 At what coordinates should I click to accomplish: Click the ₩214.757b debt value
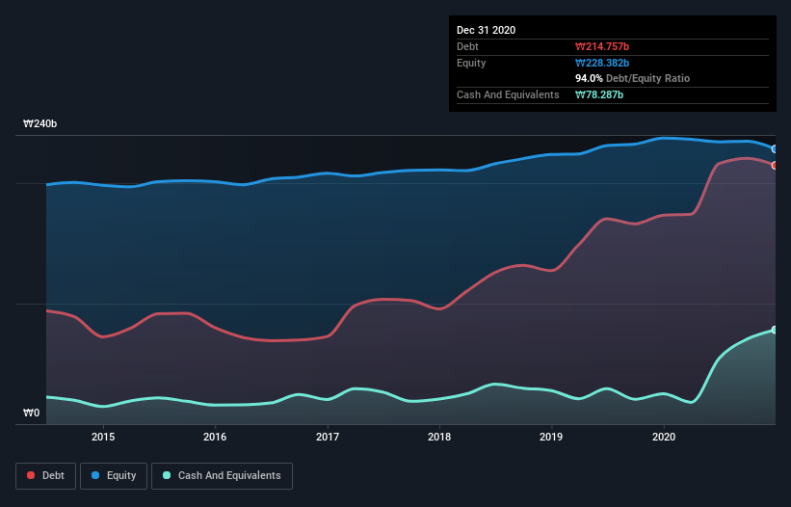coord(602,47)
